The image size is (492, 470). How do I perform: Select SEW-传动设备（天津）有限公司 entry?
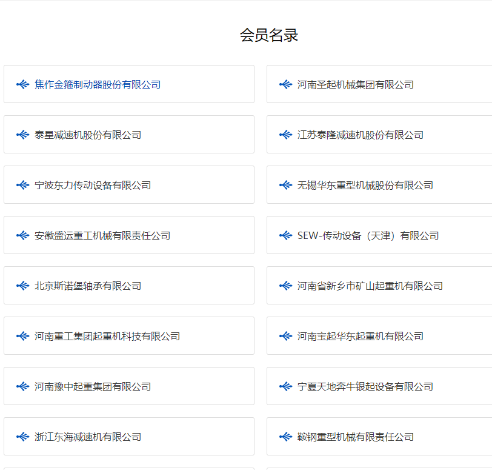[x=368, y=235]
